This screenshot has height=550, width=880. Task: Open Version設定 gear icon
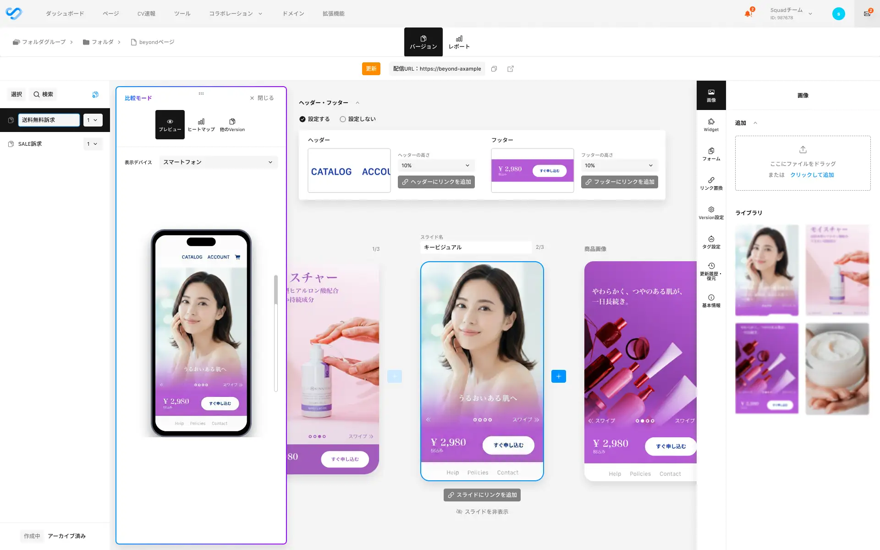tap(711, 213)
